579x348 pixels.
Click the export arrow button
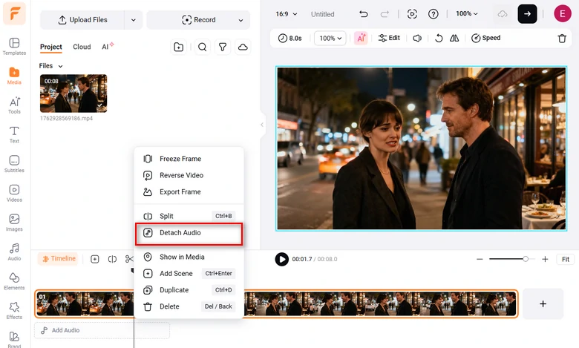coord(527,13)
